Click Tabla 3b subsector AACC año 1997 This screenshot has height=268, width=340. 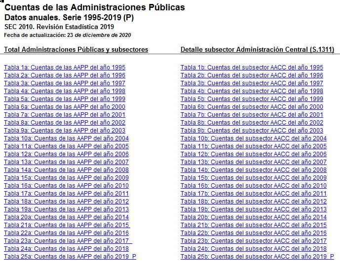[x=252, y=83]
